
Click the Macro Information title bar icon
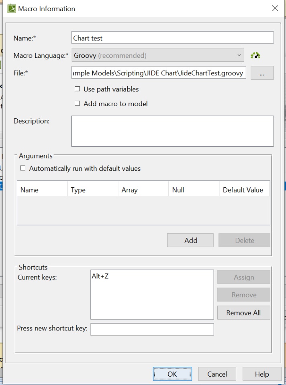11,8
